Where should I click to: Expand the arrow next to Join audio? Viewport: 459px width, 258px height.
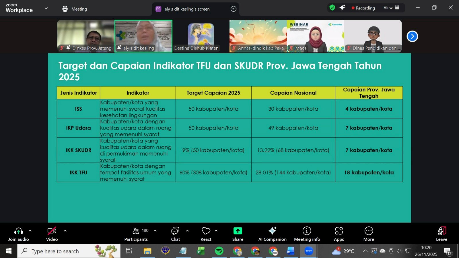pos(30,231)
